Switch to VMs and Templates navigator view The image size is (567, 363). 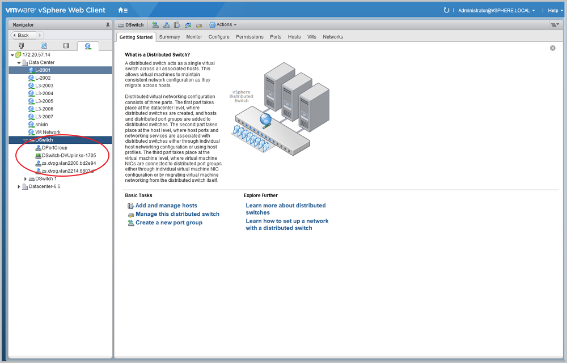pyautogui.click(x=44, y=46)
